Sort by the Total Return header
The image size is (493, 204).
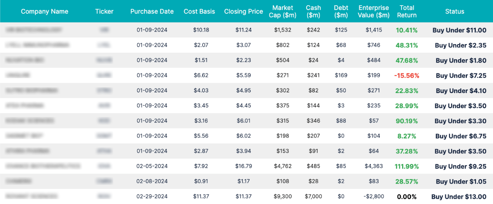pos(407,11)
